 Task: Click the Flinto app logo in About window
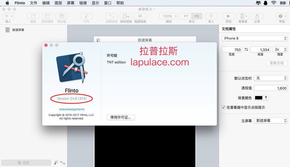coord(72,67)
